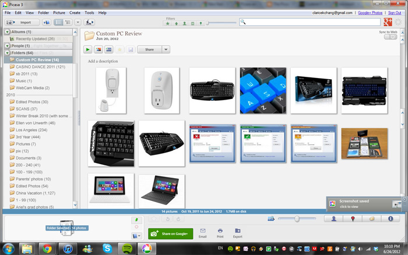
Task: Click the add to album icon
Action: 47,22
